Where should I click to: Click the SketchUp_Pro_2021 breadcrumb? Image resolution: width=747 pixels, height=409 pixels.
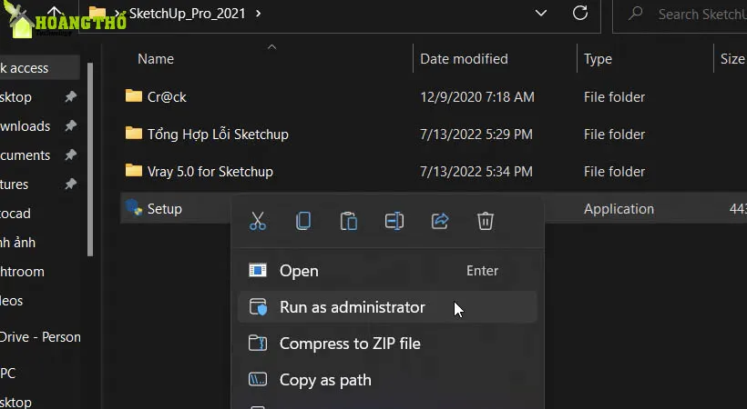tap(188, 14)
